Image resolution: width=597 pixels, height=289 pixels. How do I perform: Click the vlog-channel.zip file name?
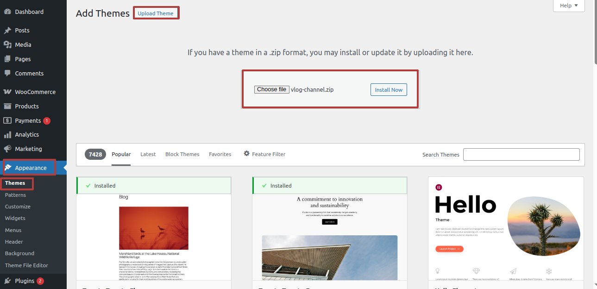coord(312,90)
